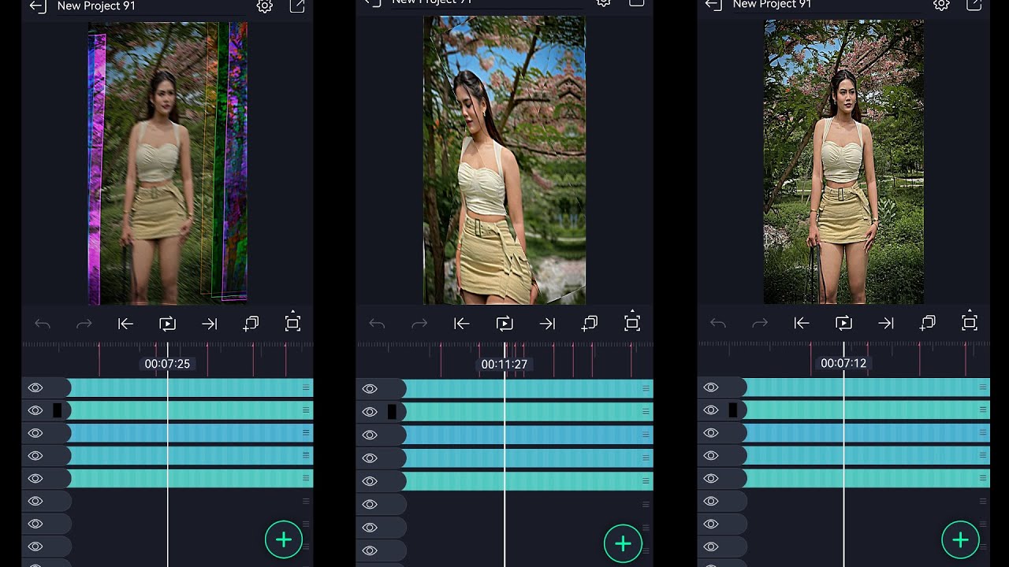Viewport: 1009px width, 567px height.
Task: Hide the top layer in the 00:11:27 editor
Action: point(370,389)
